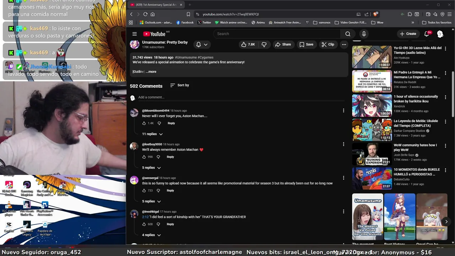Viewport: 455px width, 256px height.
Task: Click the browser address bar URL
Action: [231, 14]
